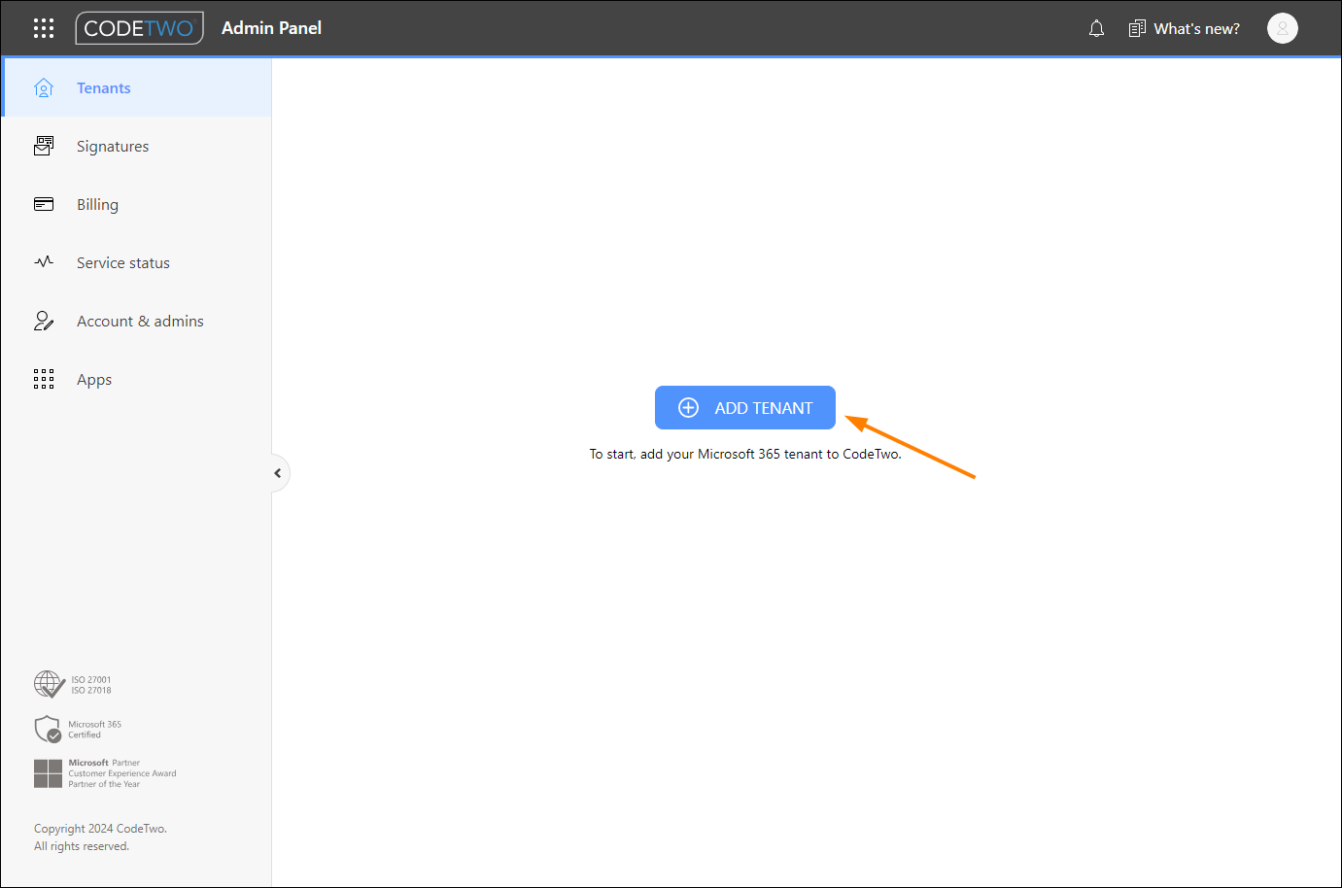1342x888 pixels.
Task: Click the ISO 27001 certification globe icon
Action: tap(50, 685)
